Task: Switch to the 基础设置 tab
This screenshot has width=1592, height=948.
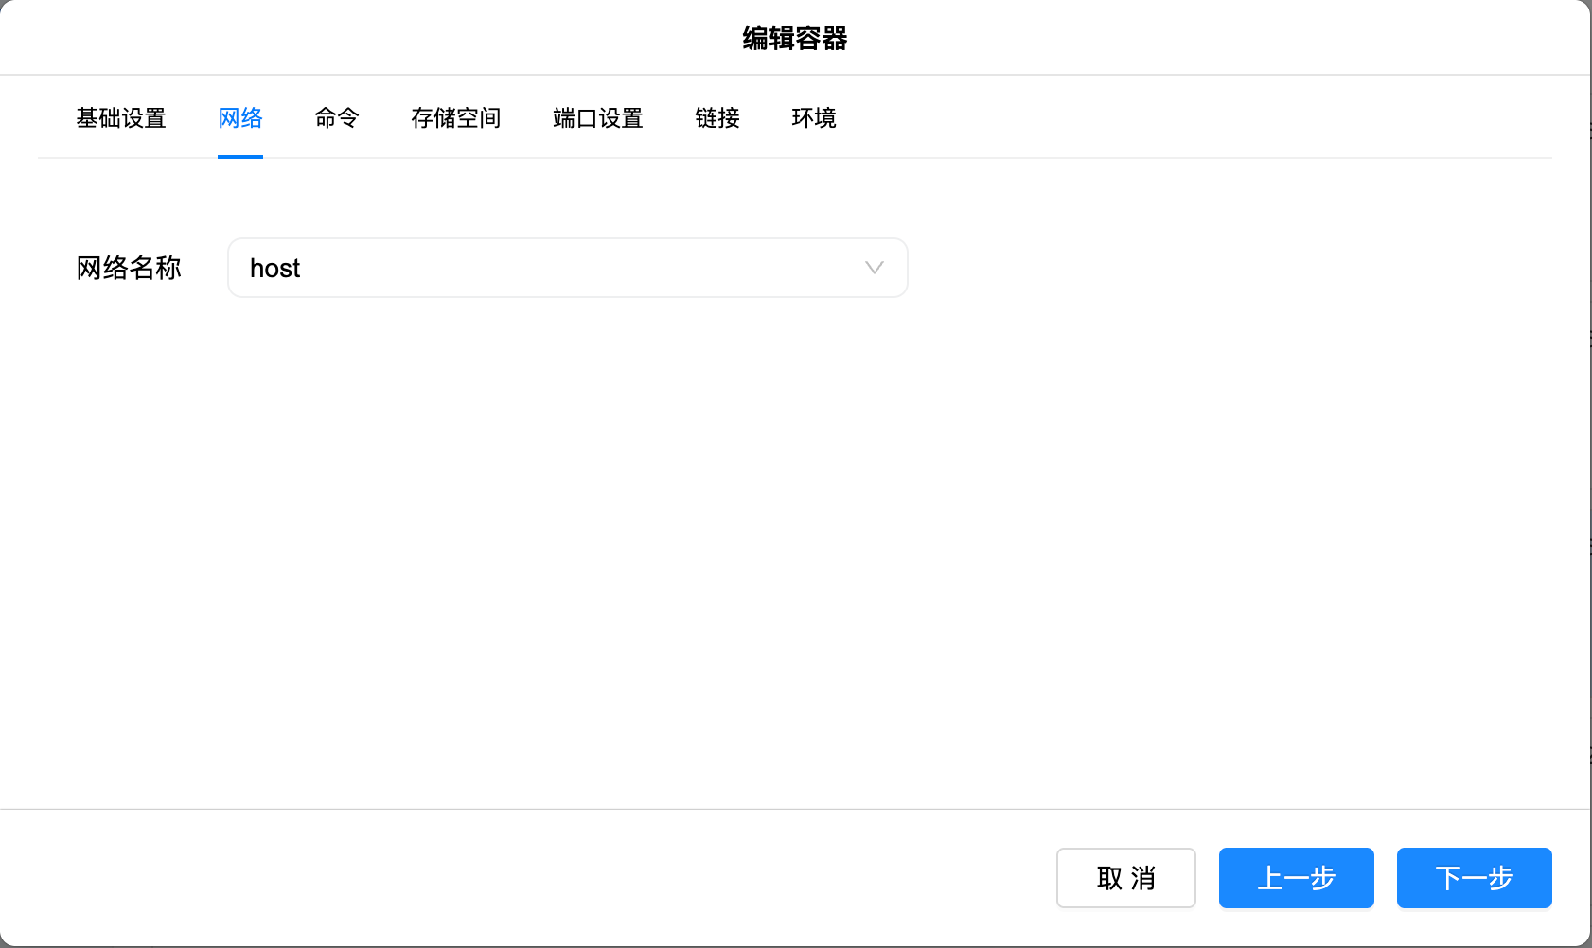Action: pos(121,117)
